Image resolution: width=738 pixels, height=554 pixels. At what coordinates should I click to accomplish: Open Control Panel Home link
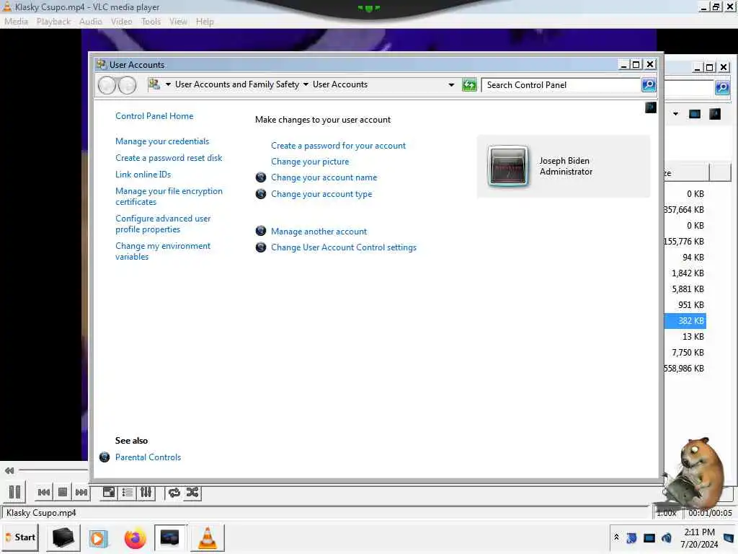pos(154,116)
